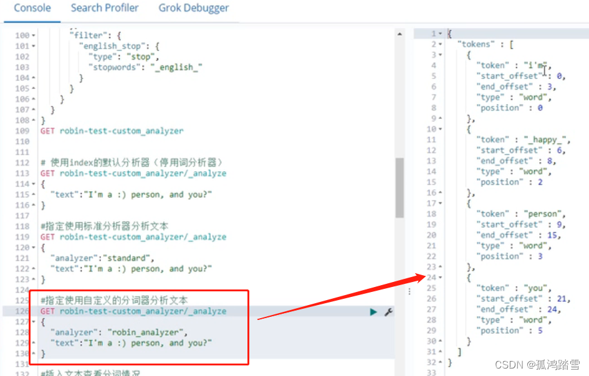Click "start_offset" : 21 in response
Screen dimensions: 589x376
[524, 299]
